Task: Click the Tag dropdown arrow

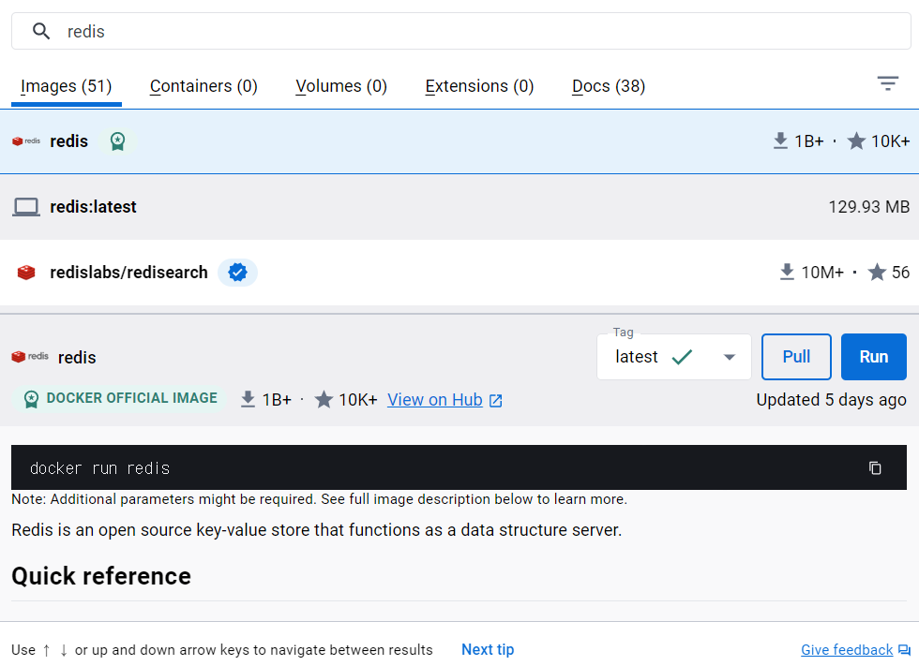Action: [x=730, y=357]
